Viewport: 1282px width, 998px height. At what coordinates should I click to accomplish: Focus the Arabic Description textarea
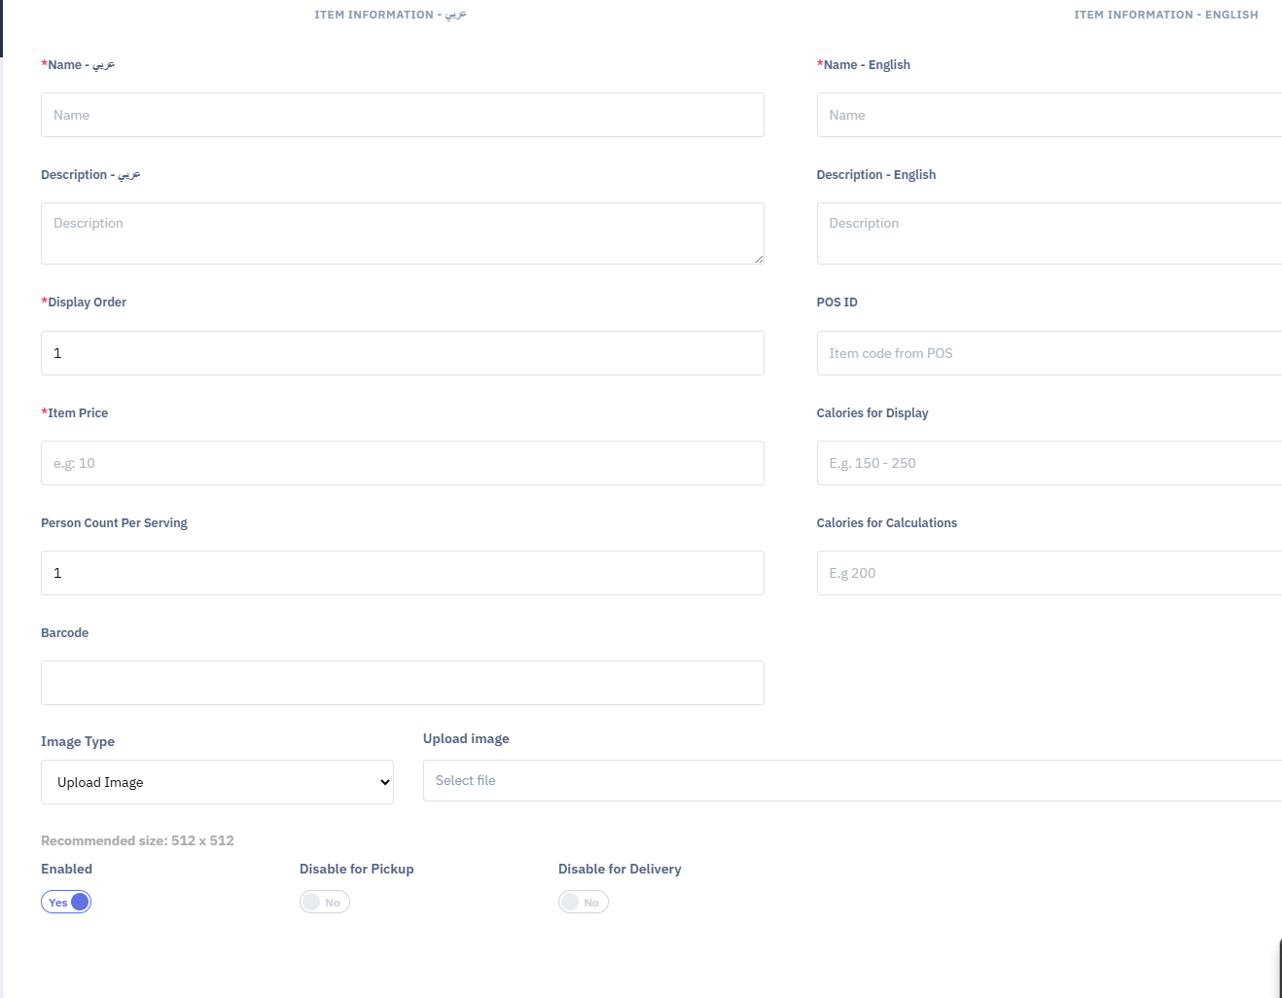402,233
